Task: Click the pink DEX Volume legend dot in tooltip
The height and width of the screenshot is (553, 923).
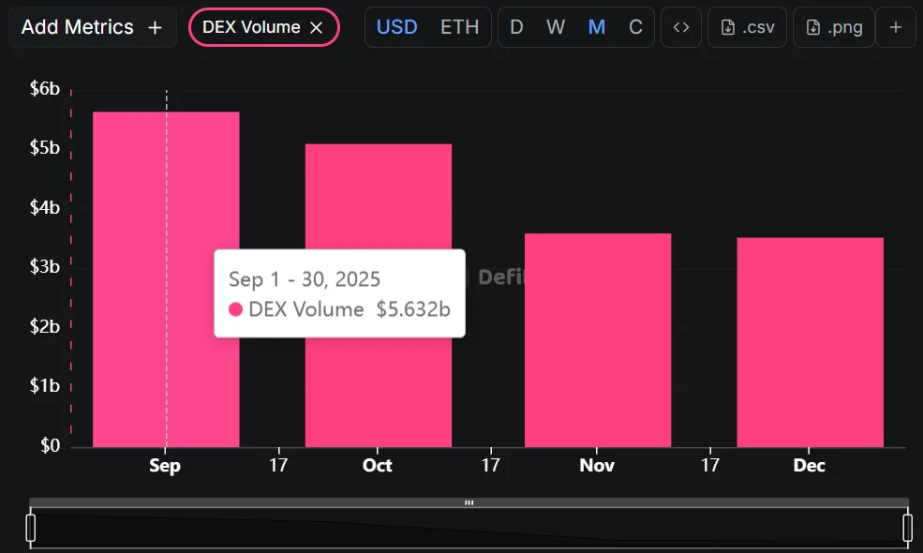Action: click(x=235, y=309)
